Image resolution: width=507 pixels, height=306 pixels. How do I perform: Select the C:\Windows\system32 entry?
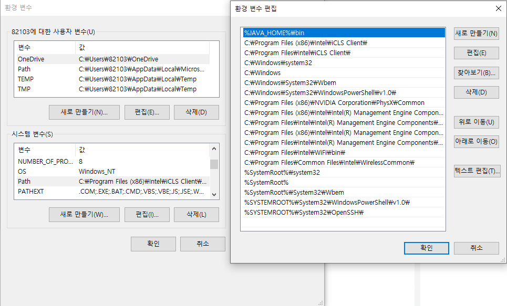[344, 63]
